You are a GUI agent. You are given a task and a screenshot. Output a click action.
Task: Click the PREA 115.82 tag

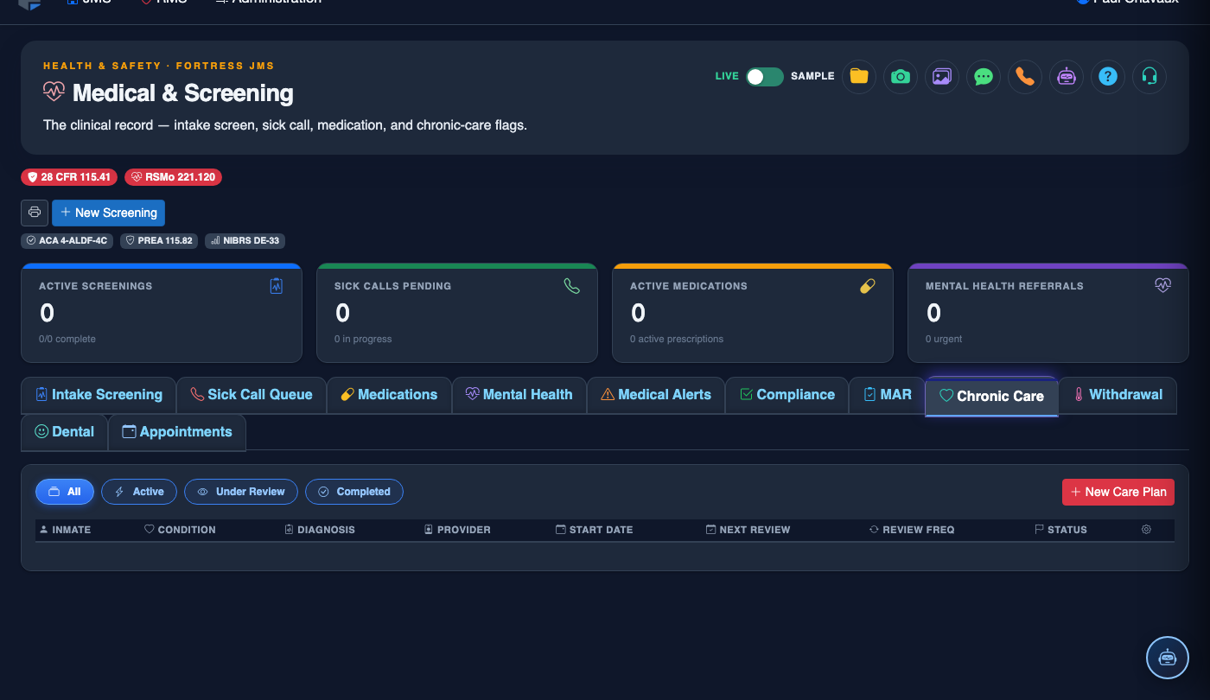tap(159, 240)
